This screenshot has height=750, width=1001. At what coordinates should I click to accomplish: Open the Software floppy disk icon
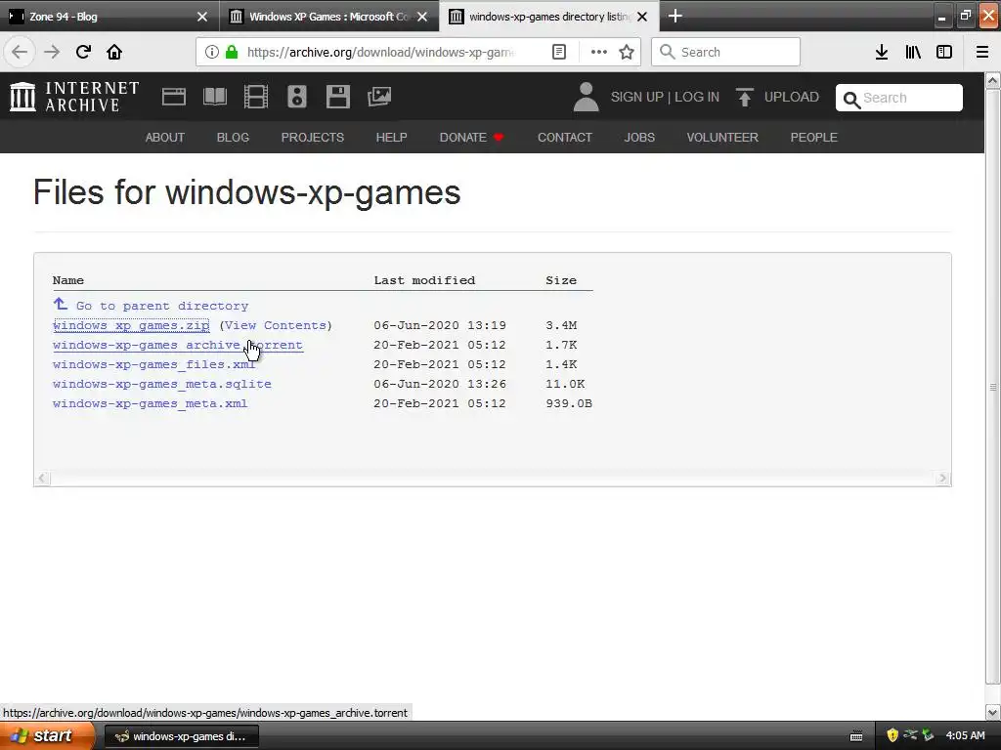tap(337, 97)
